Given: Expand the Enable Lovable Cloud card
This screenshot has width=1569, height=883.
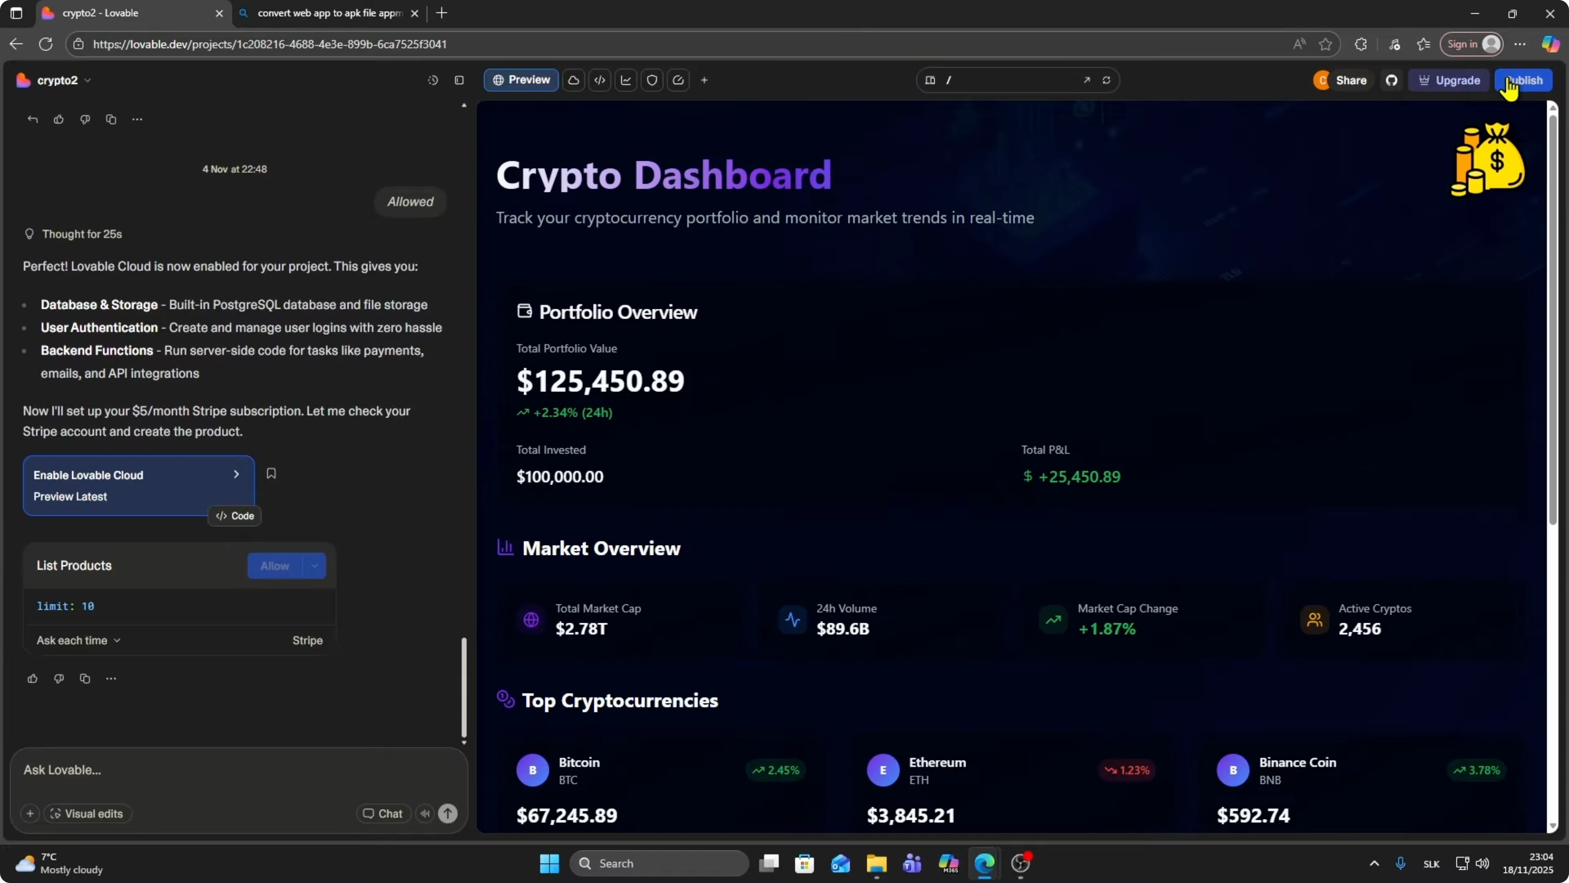Looking at the screenshot, I should (x=236, y=474).
